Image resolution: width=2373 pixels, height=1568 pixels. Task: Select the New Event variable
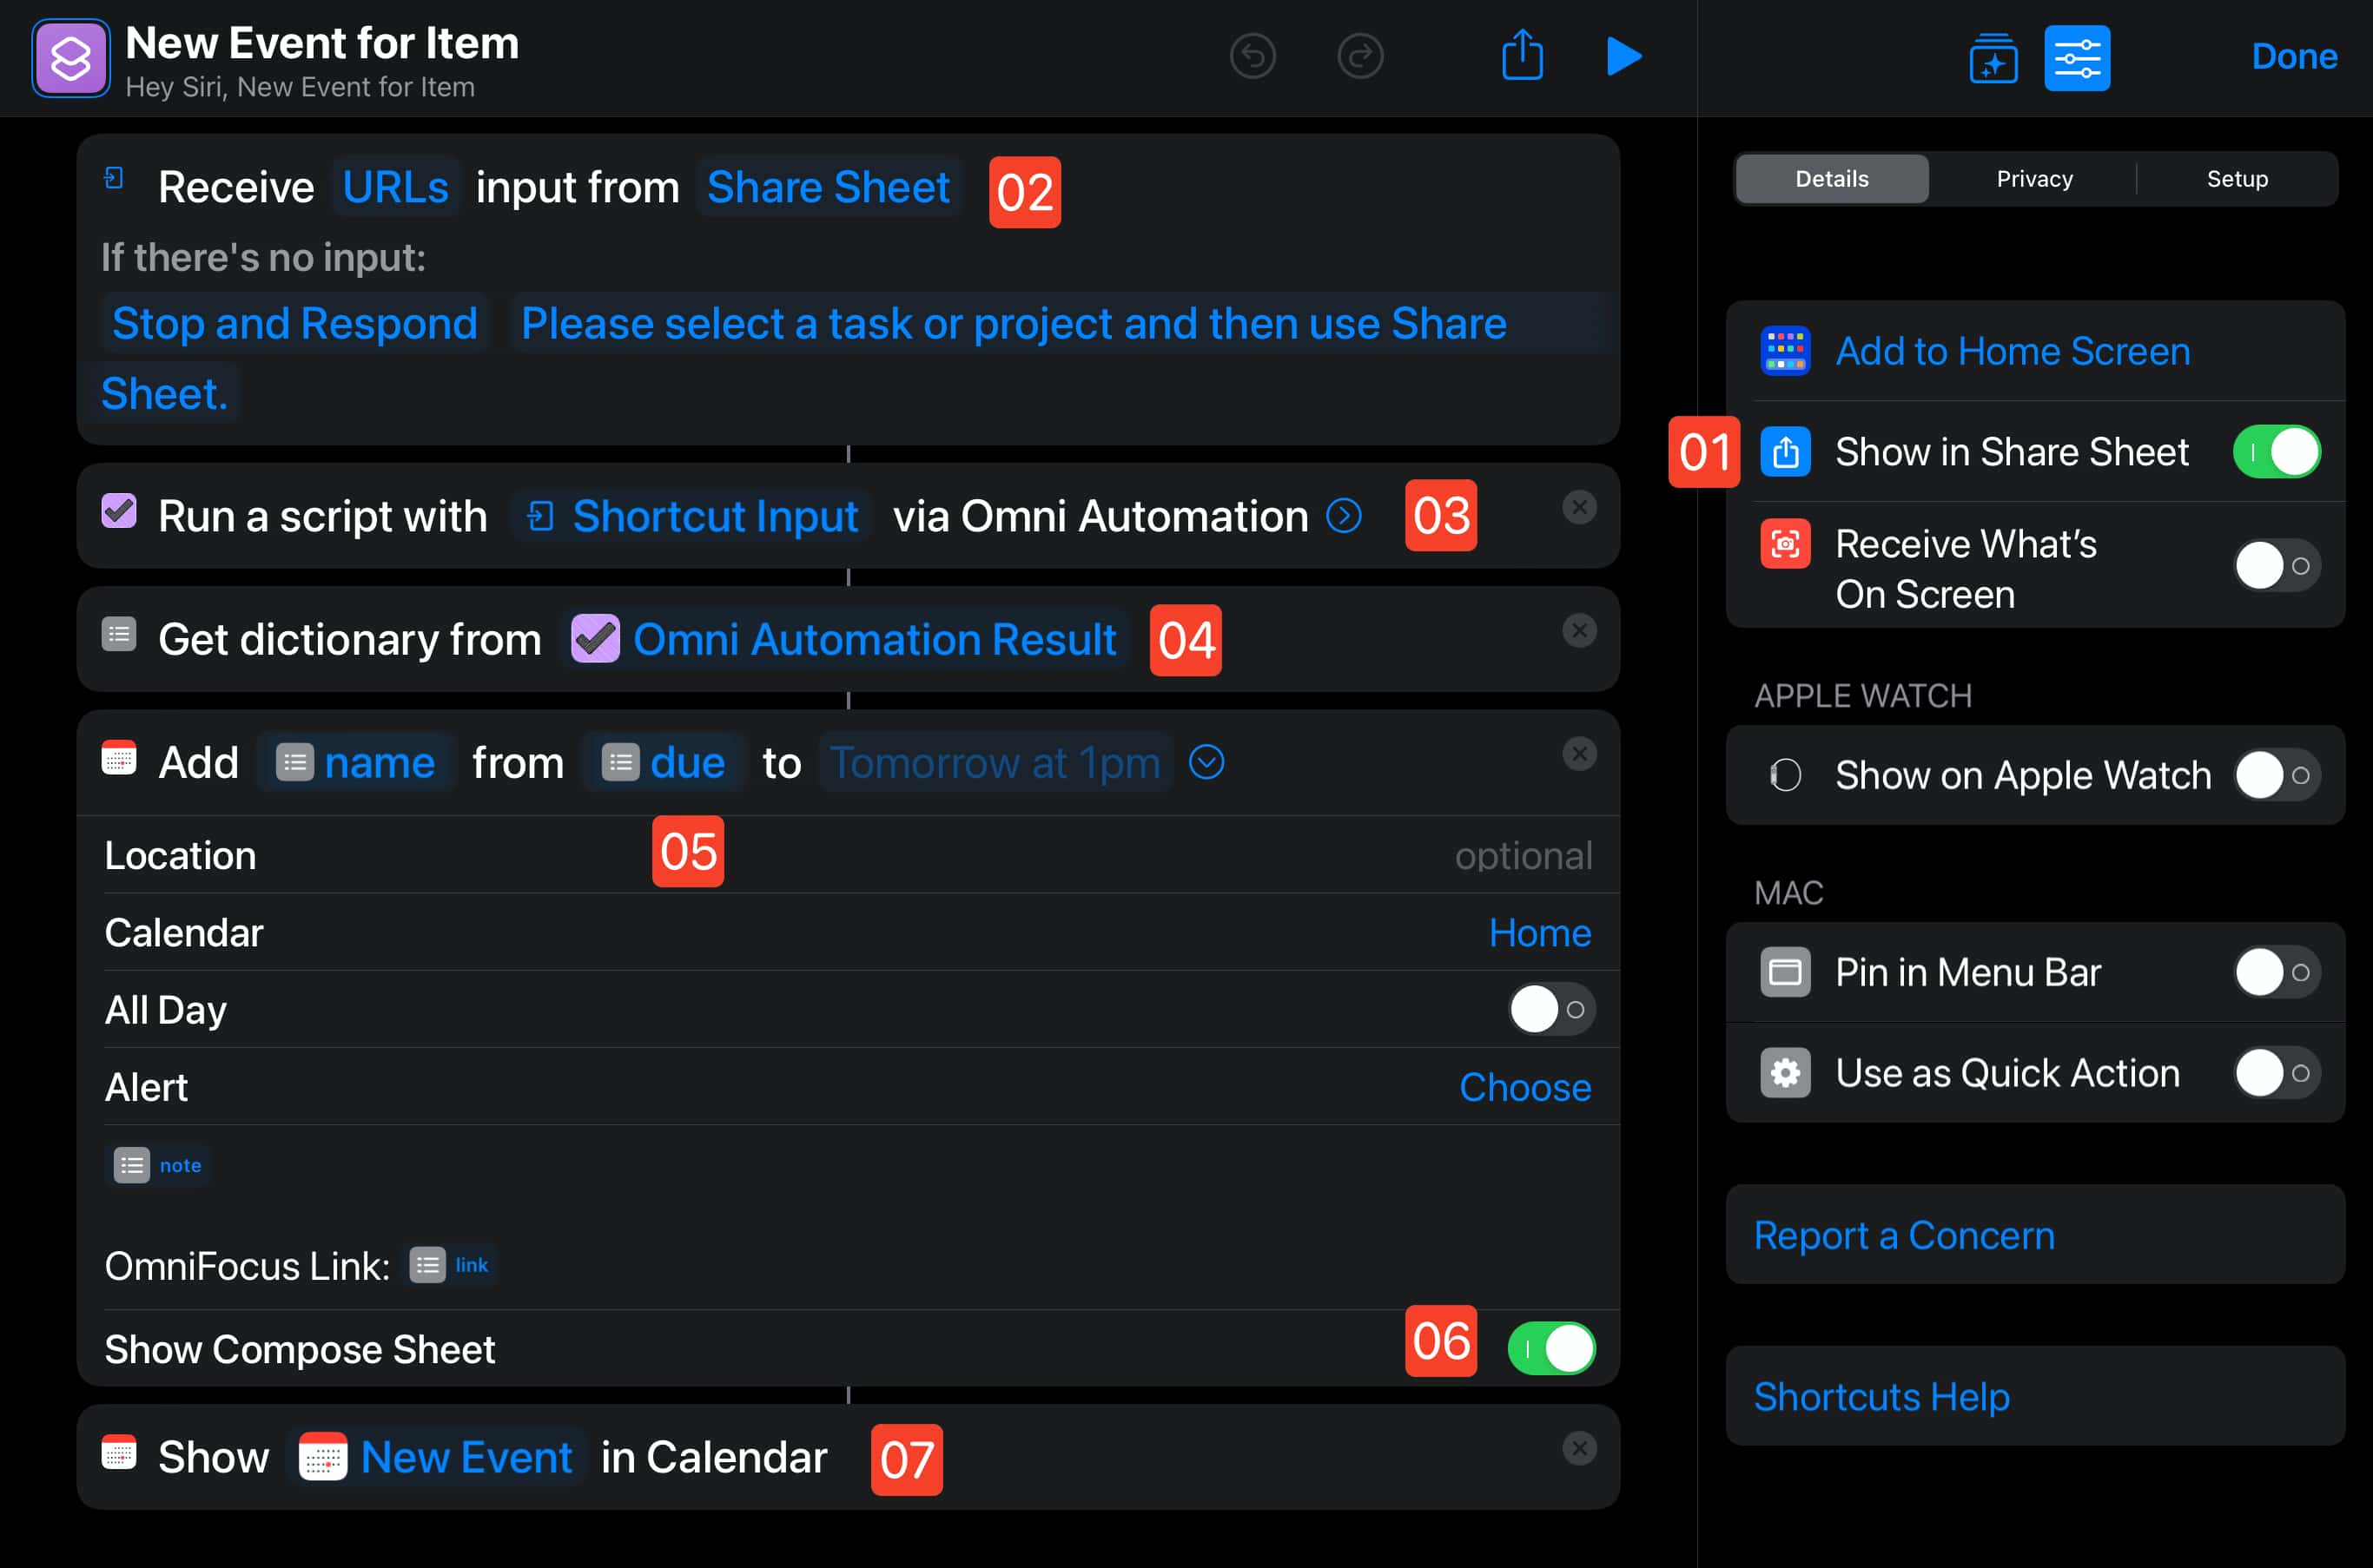click(x=436, y=1457)
